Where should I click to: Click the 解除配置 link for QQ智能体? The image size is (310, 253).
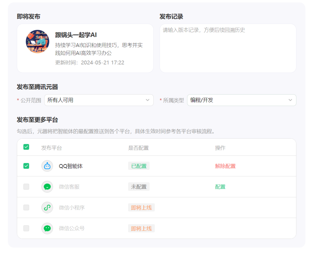point(225,166)
